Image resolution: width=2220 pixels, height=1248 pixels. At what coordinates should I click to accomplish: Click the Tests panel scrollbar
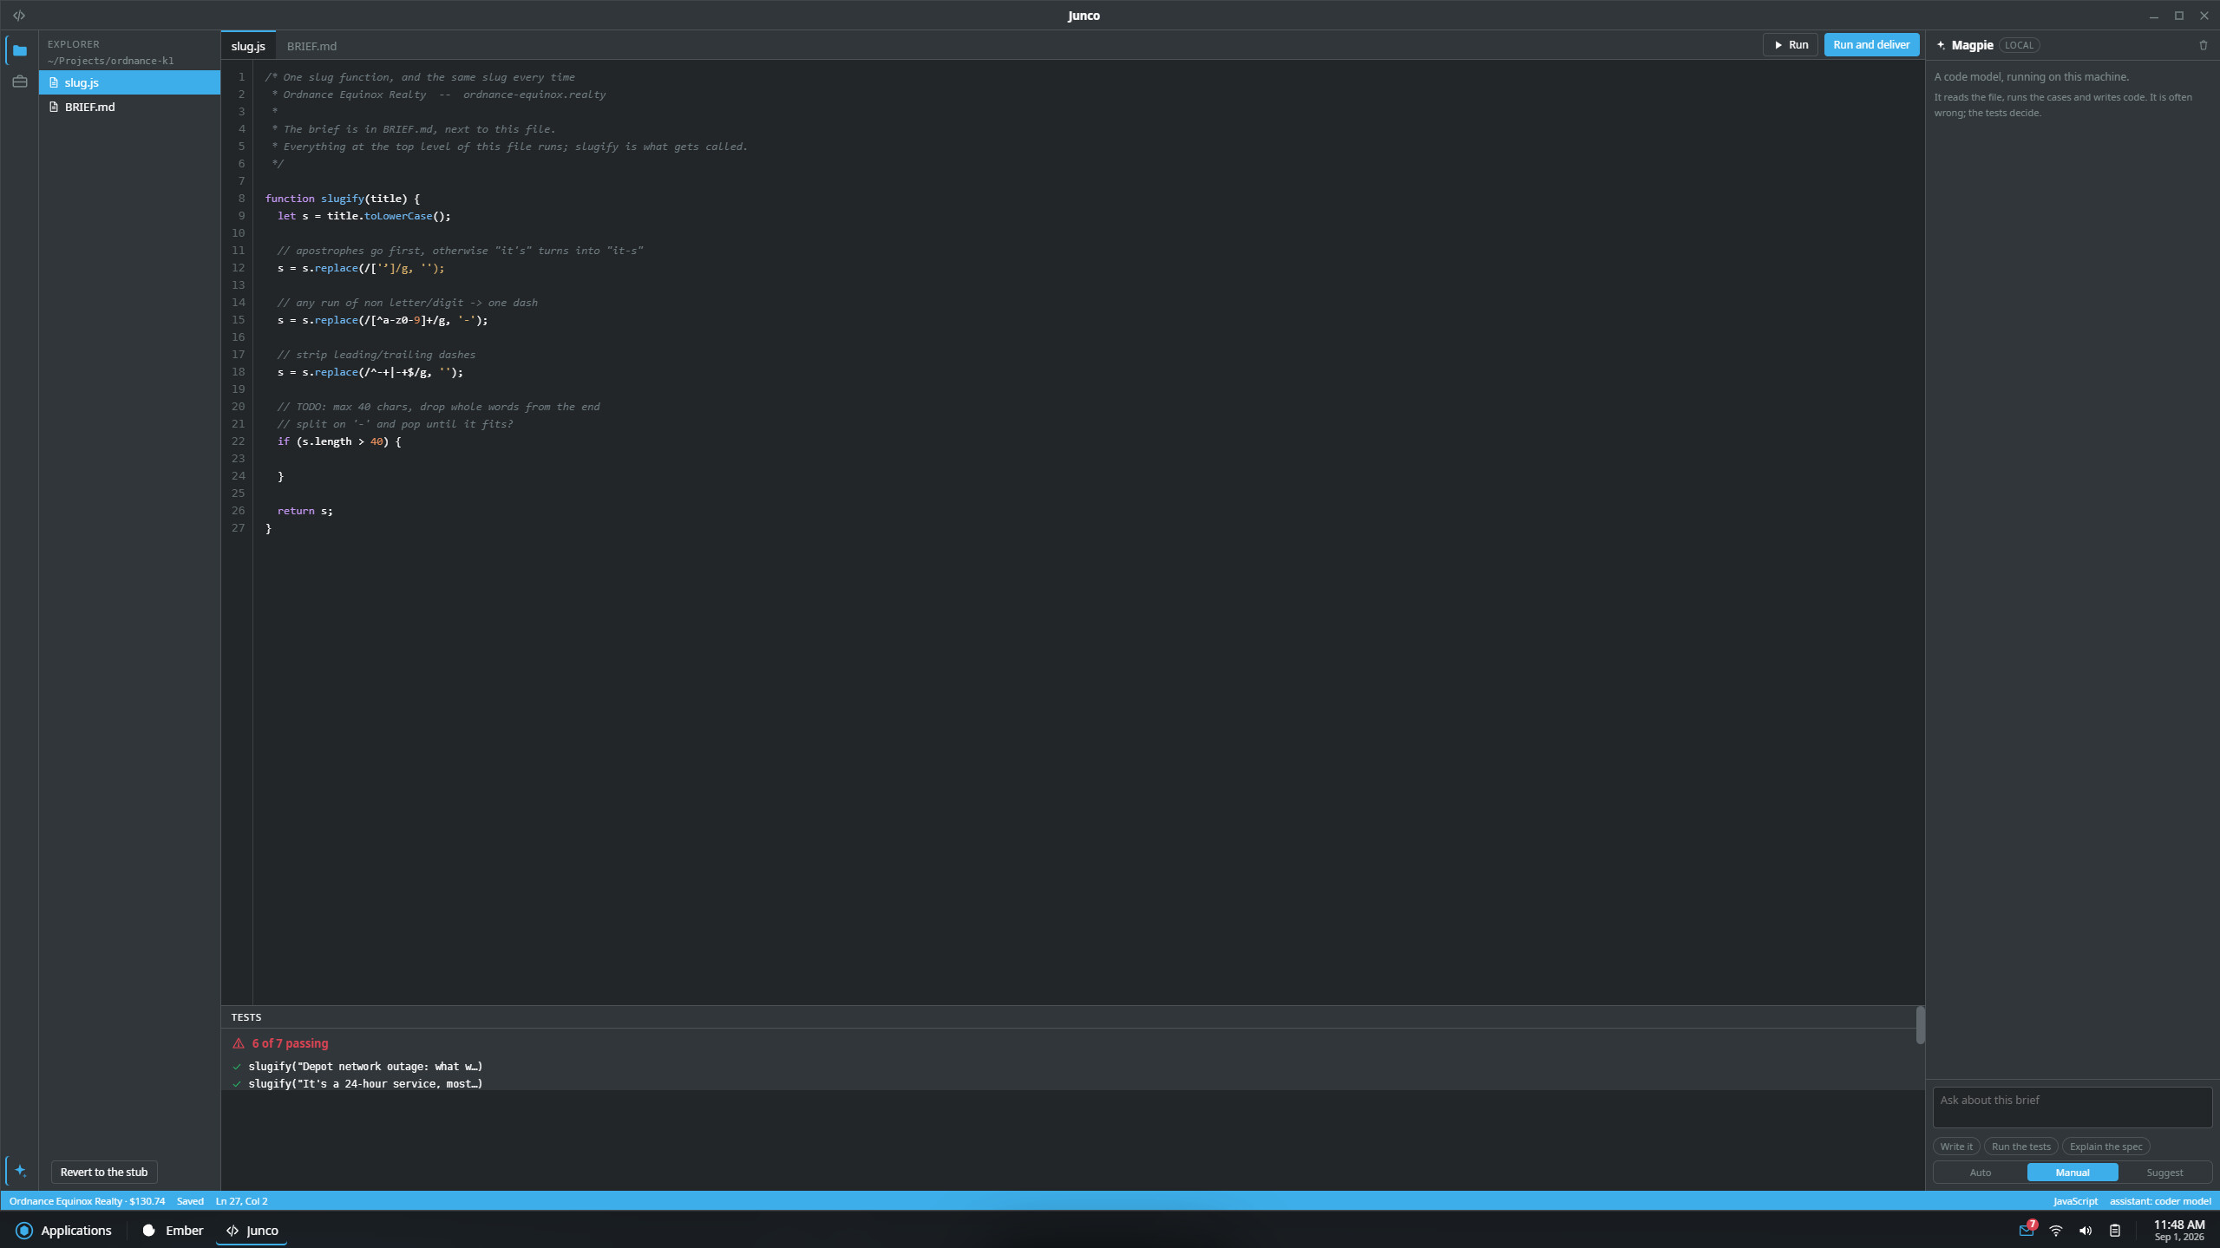1920,1025
